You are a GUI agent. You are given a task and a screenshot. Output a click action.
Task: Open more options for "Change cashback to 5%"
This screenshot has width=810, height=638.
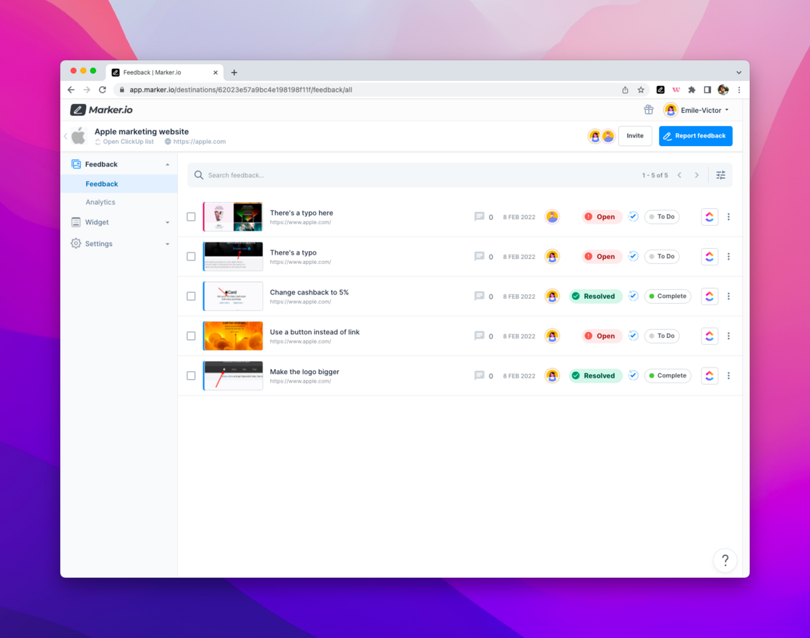pyautogui.click(x=728, y=296)
